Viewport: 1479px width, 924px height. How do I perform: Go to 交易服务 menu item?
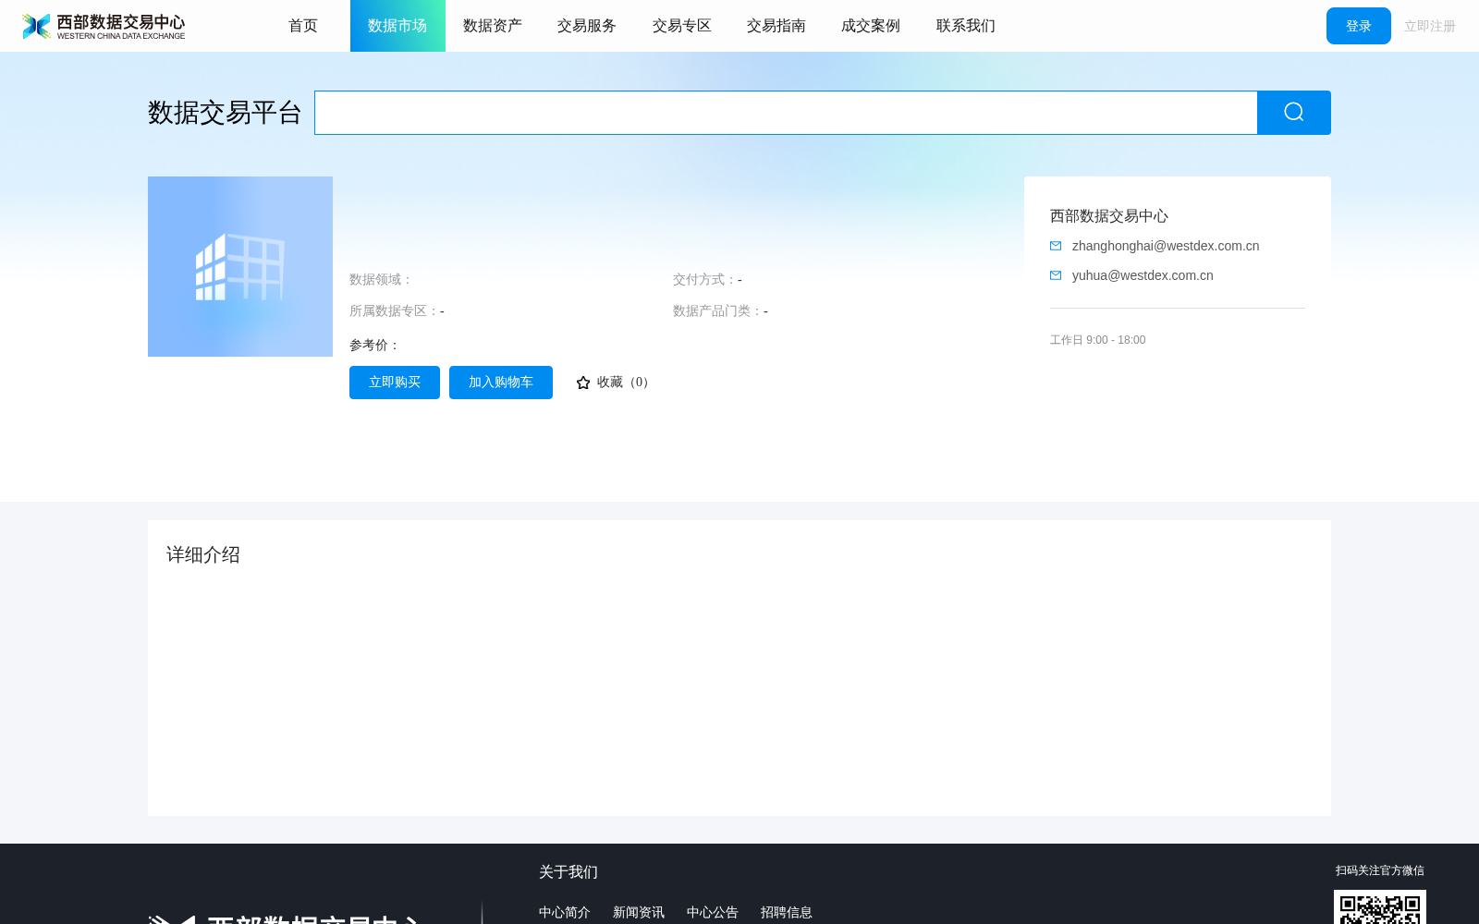(587, 26)
